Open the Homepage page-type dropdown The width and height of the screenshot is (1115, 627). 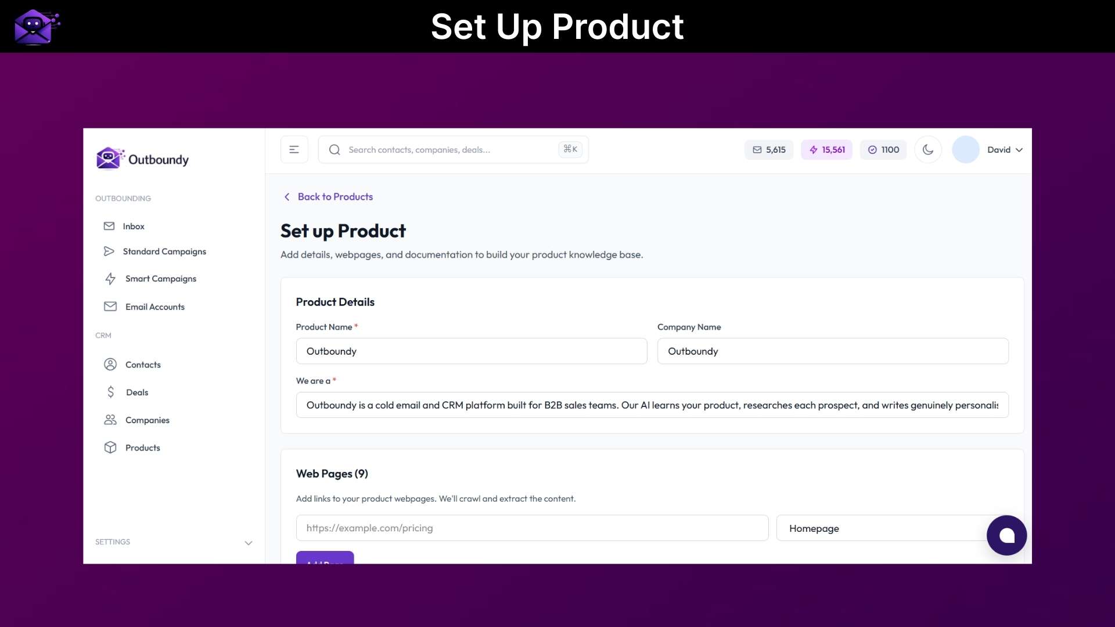(x=879, y=528)
